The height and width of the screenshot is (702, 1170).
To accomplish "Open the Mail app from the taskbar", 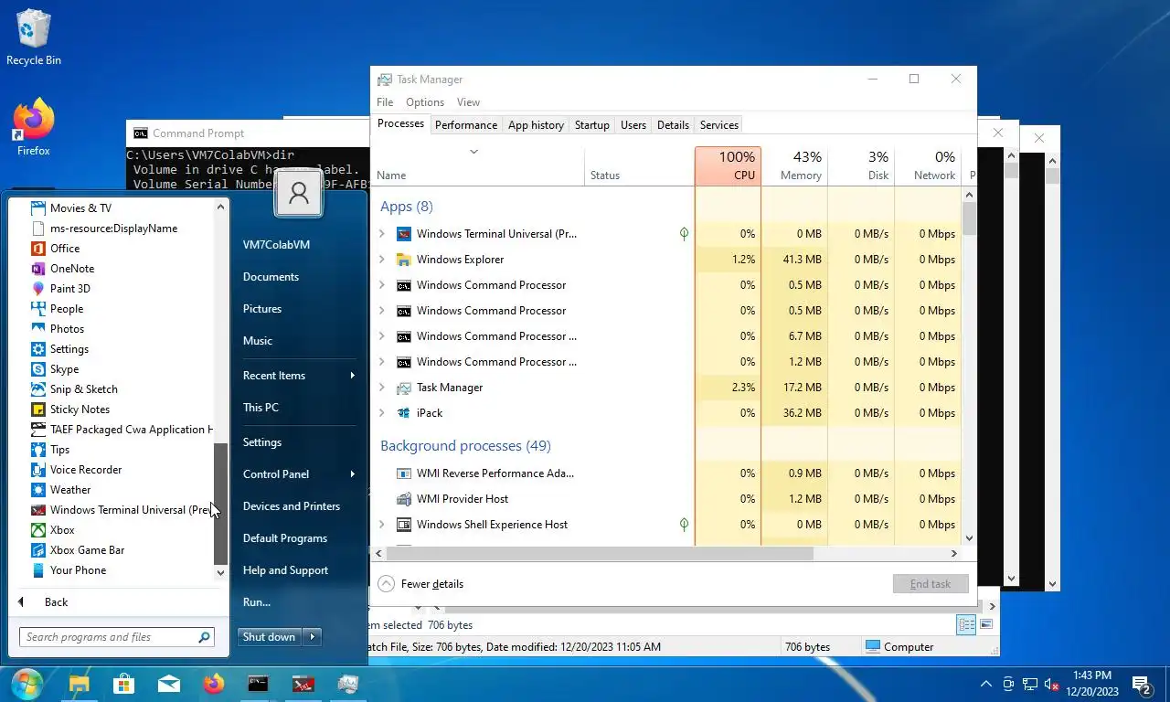I will coord(169,684).
